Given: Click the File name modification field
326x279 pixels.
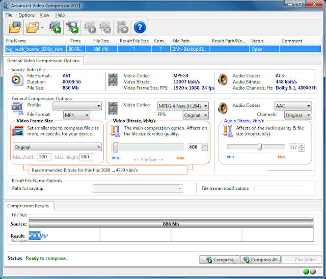Looking at the screenshot, I should [278, 188].
